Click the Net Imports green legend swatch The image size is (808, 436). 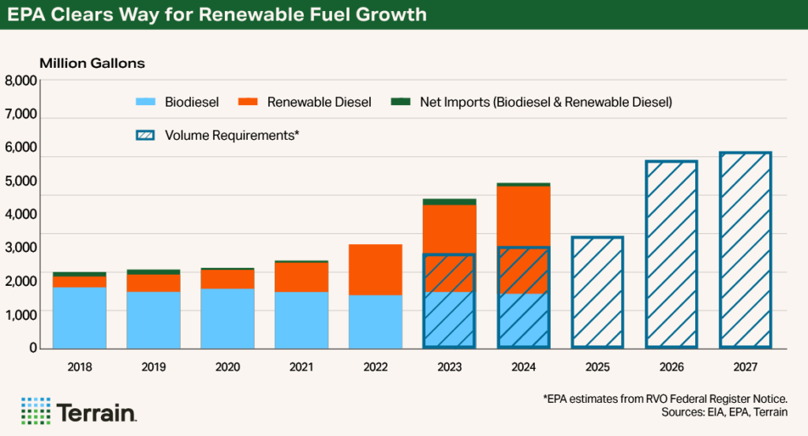click(x=400, y=102)
